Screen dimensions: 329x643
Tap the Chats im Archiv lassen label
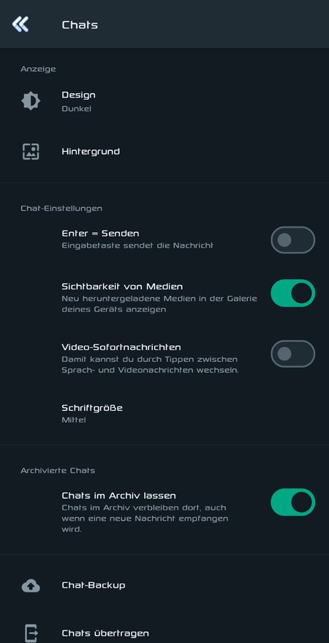coord(118,495)
